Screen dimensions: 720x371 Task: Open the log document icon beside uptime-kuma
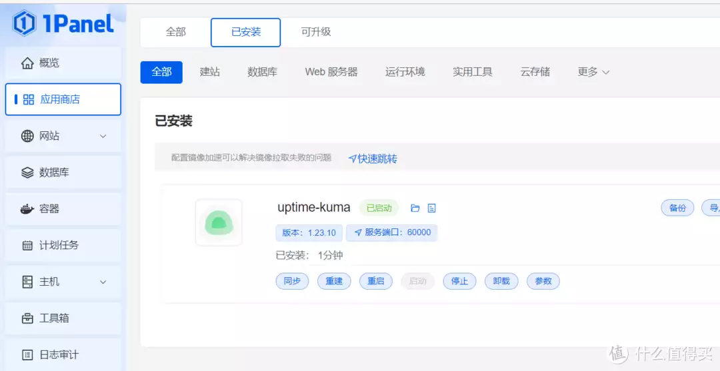pos(431,208)
